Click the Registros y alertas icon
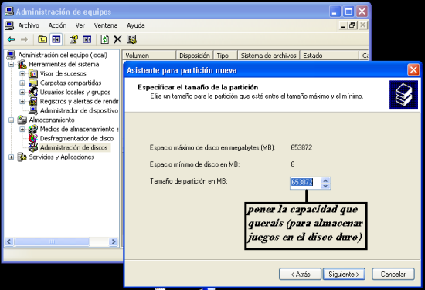This screenshot has height=290, width=425. pos(33,101)
